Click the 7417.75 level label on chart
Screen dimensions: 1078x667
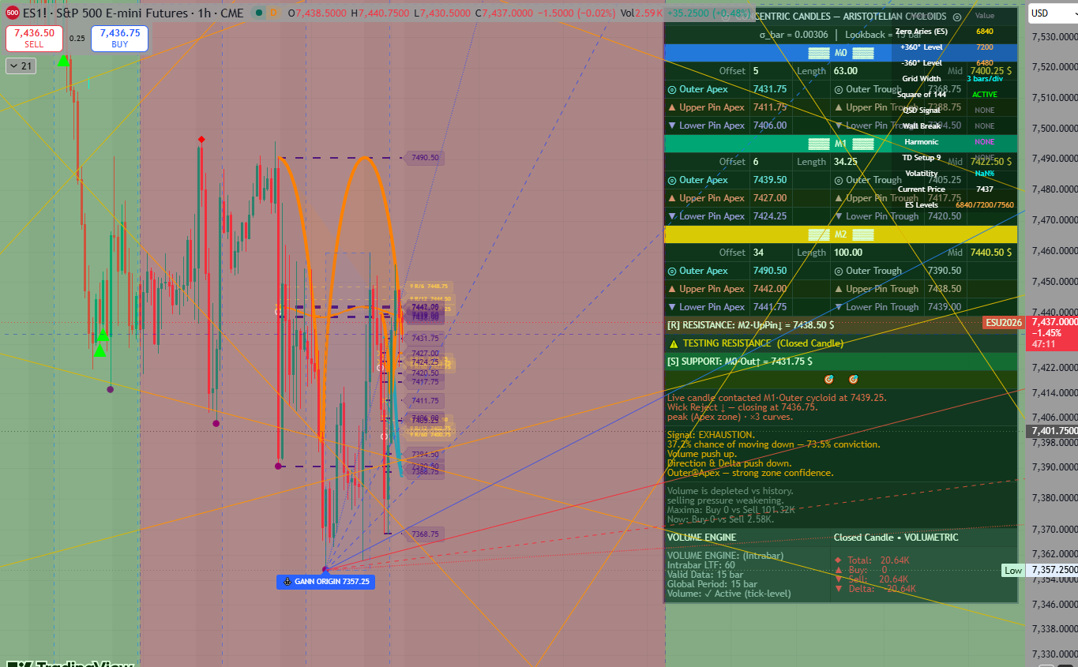pyautogui.click(x=424, y=382)
